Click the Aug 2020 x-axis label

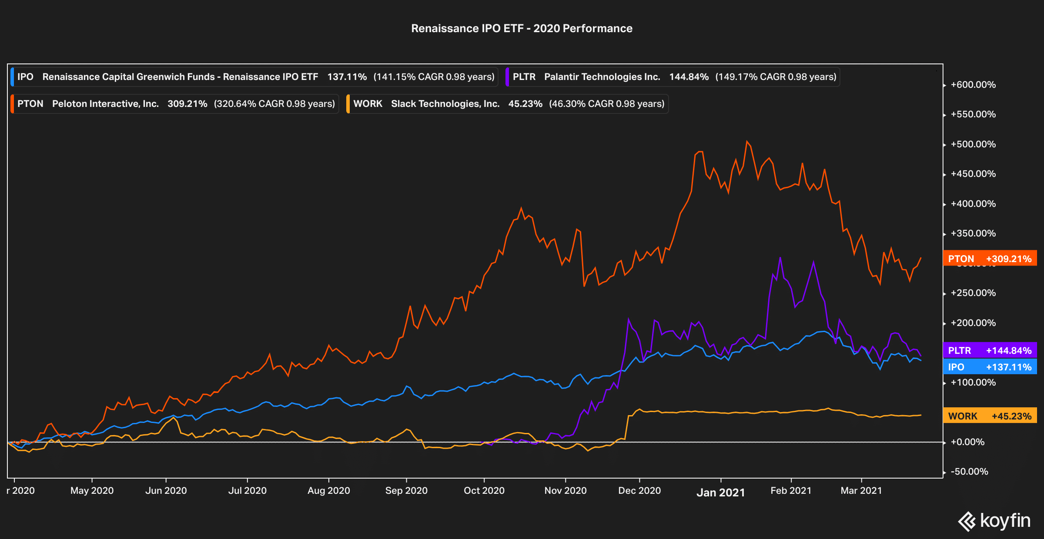(328, 490)
